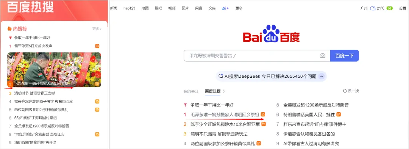Click the 广州 location label
The height and width of the screenshot is (149, 409).
[x=364, y=8]
